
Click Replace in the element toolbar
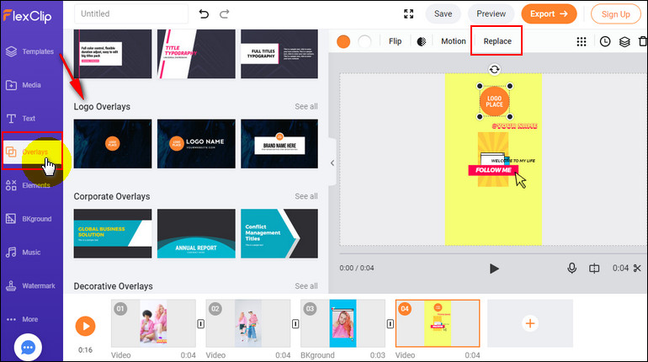pyautogui.click(x=497, y=41)
